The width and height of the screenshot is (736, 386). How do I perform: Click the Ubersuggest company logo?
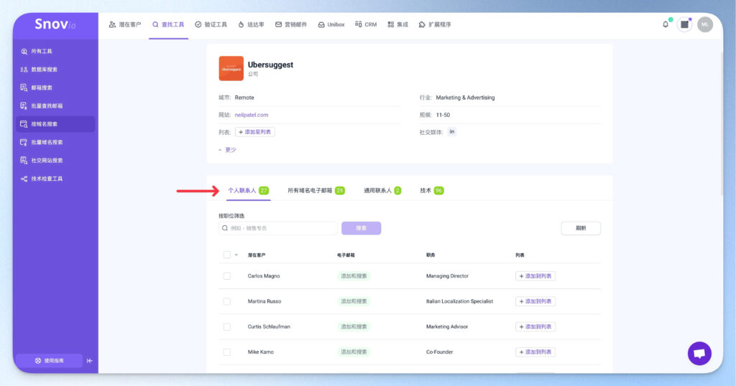[231, 68]
